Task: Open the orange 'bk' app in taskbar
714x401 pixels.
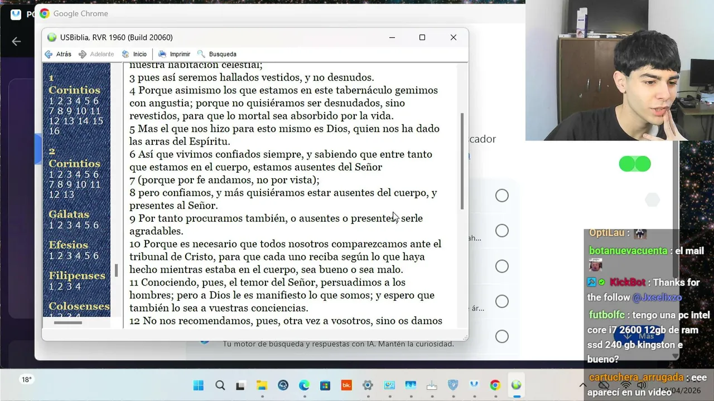Action: (346, 385)
